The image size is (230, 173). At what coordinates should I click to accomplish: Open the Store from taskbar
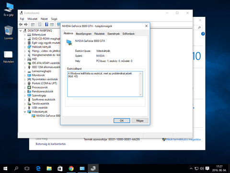click(x=60, y=169)
